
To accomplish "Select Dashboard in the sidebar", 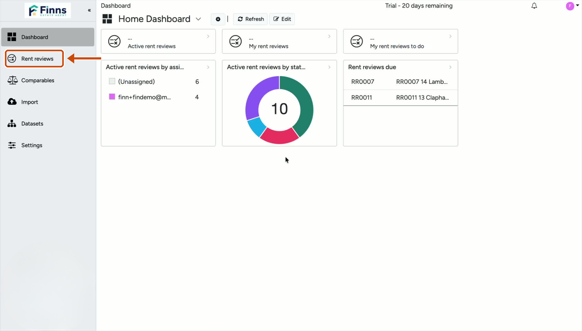I will pyautogui.click(x=48, y=37).
